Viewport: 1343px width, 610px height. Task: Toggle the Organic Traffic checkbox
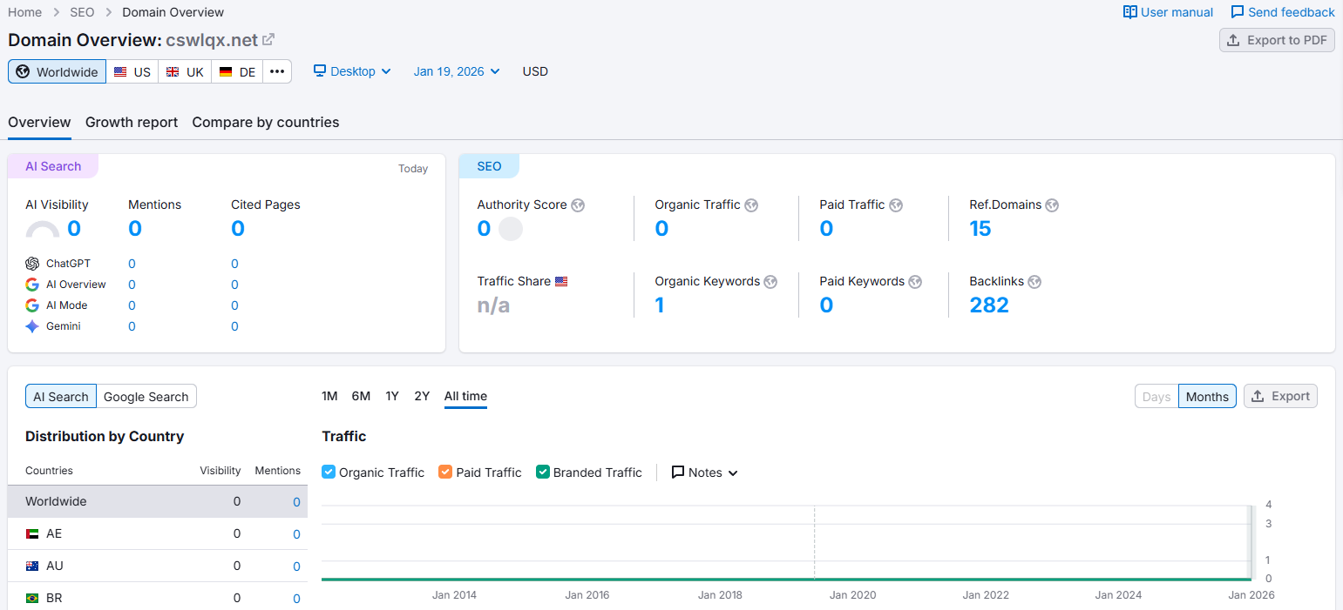329,472
